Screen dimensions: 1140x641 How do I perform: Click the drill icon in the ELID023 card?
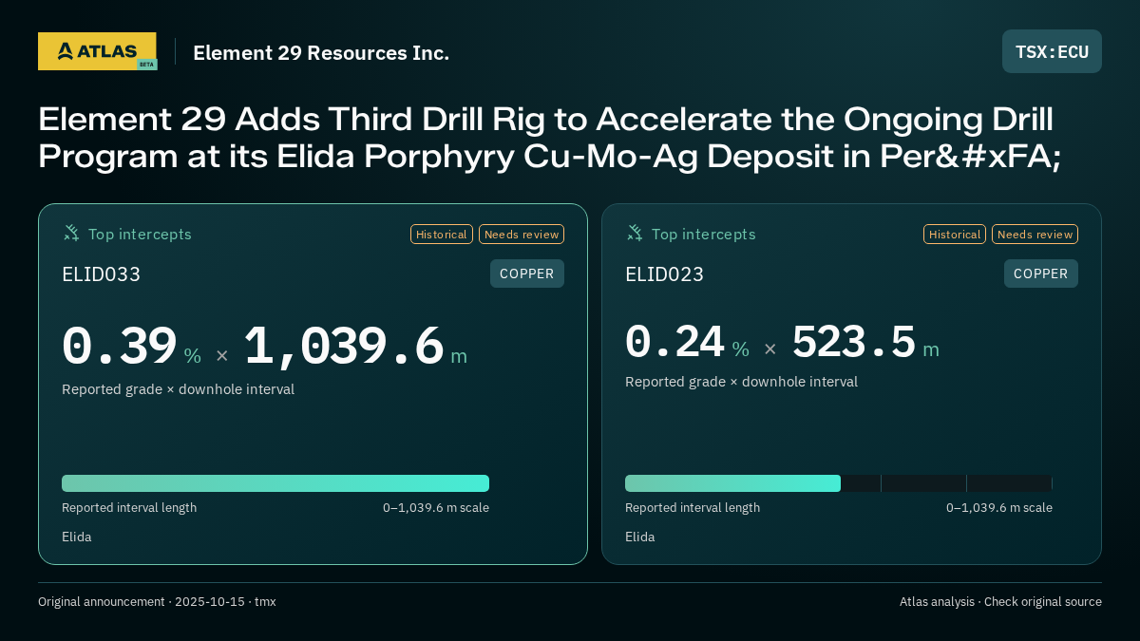[635, 233]
